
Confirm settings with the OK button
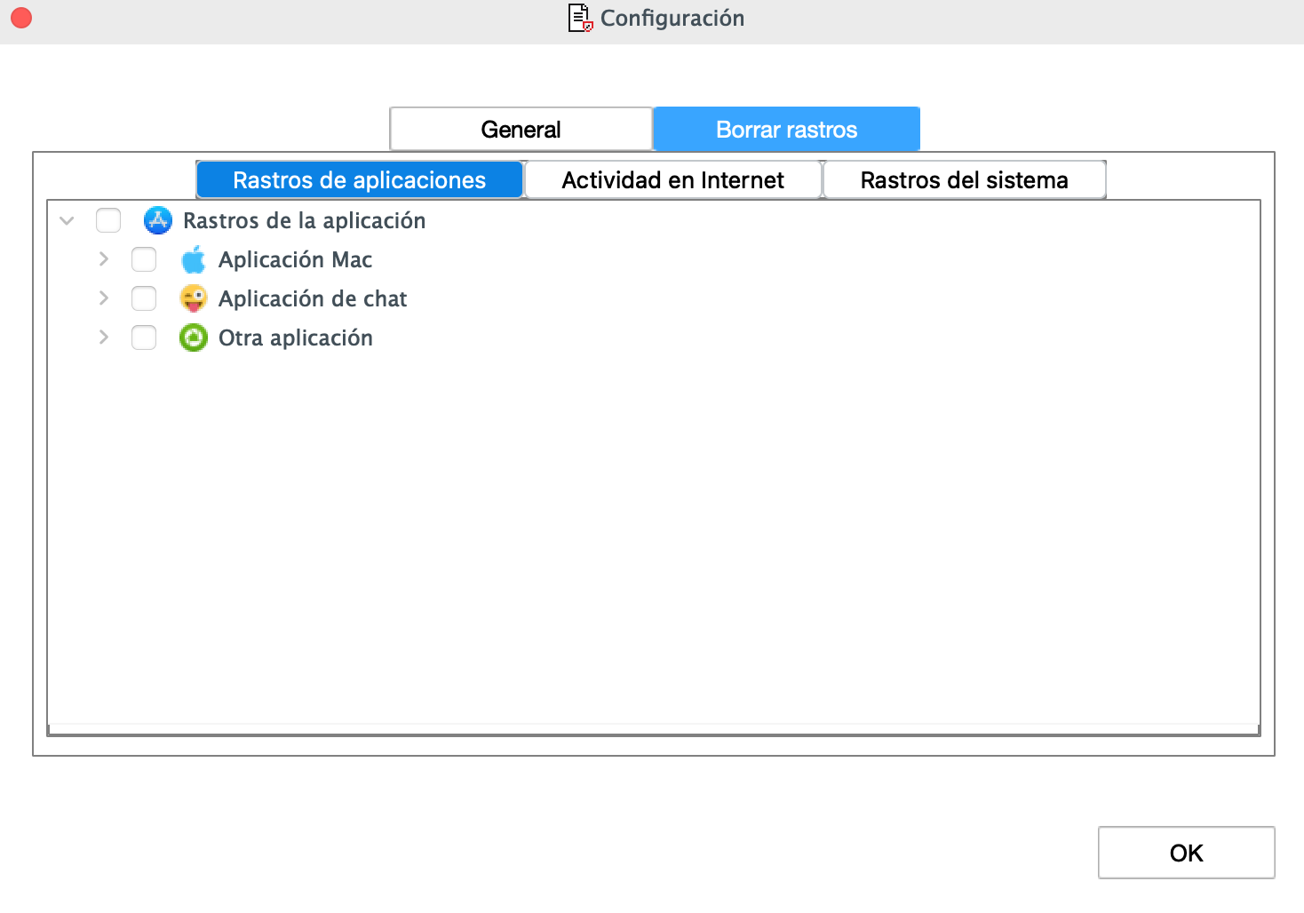(x=1187, y=853)
